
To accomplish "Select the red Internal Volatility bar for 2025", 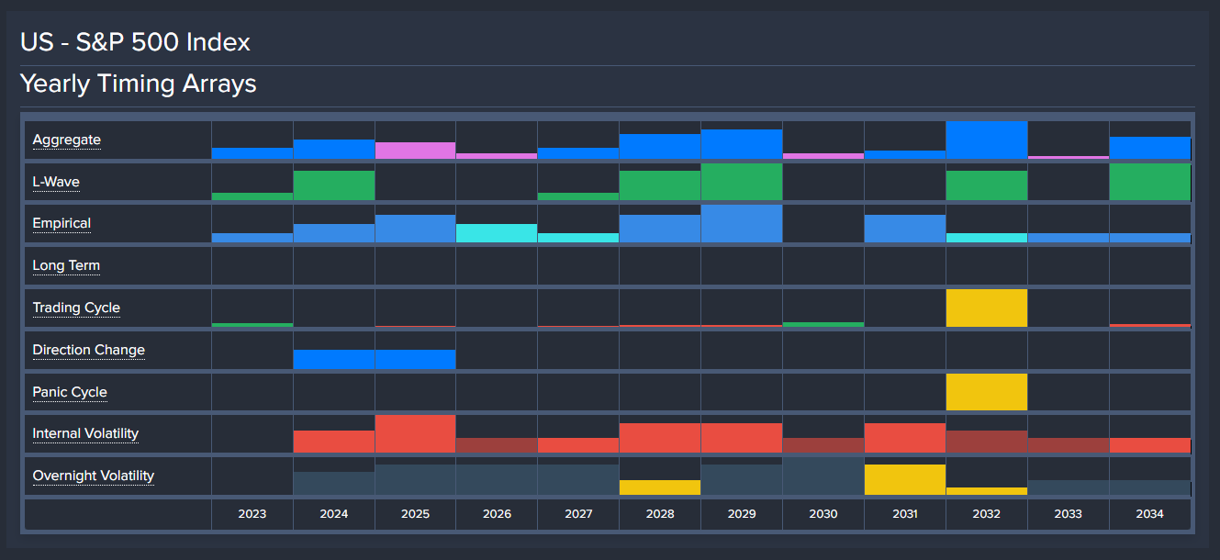I will pos(415,434).
